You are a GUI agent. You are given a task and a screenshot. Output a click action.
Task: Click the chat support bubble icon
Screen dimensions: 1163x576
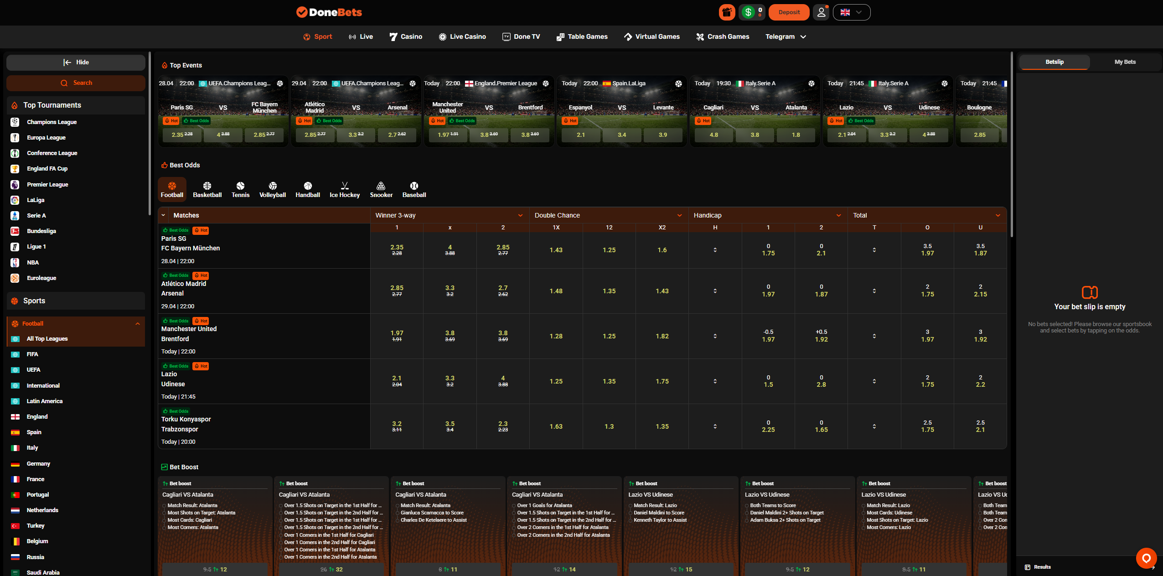[1146, 558]
